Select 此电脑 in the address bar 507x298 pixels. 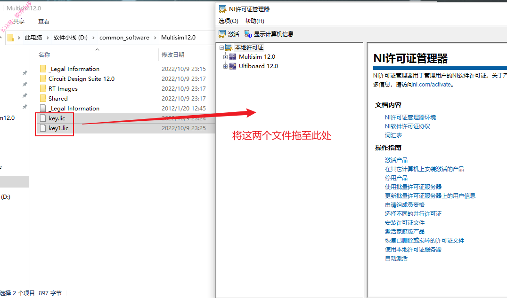click(x=33, y=38)
